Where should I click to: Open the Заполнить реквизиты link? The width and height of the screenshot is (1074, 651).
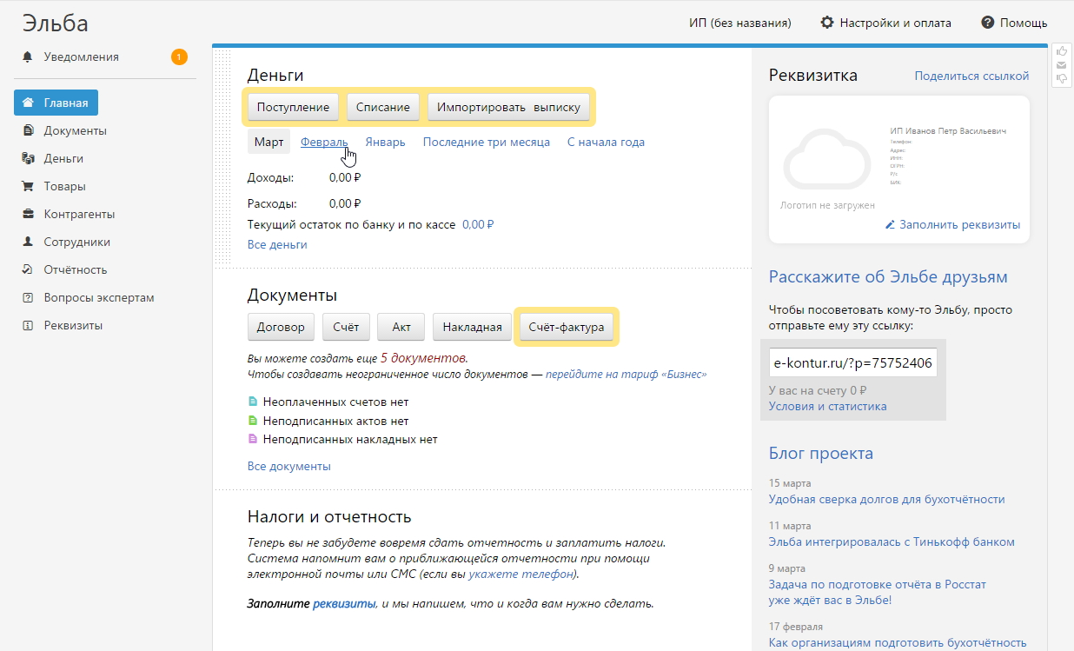click(959, 225)
